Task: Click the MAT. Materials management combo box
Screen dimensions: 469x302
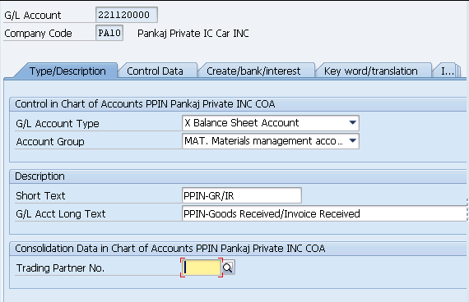Action: pyautogui.click(x=271, y=141)
